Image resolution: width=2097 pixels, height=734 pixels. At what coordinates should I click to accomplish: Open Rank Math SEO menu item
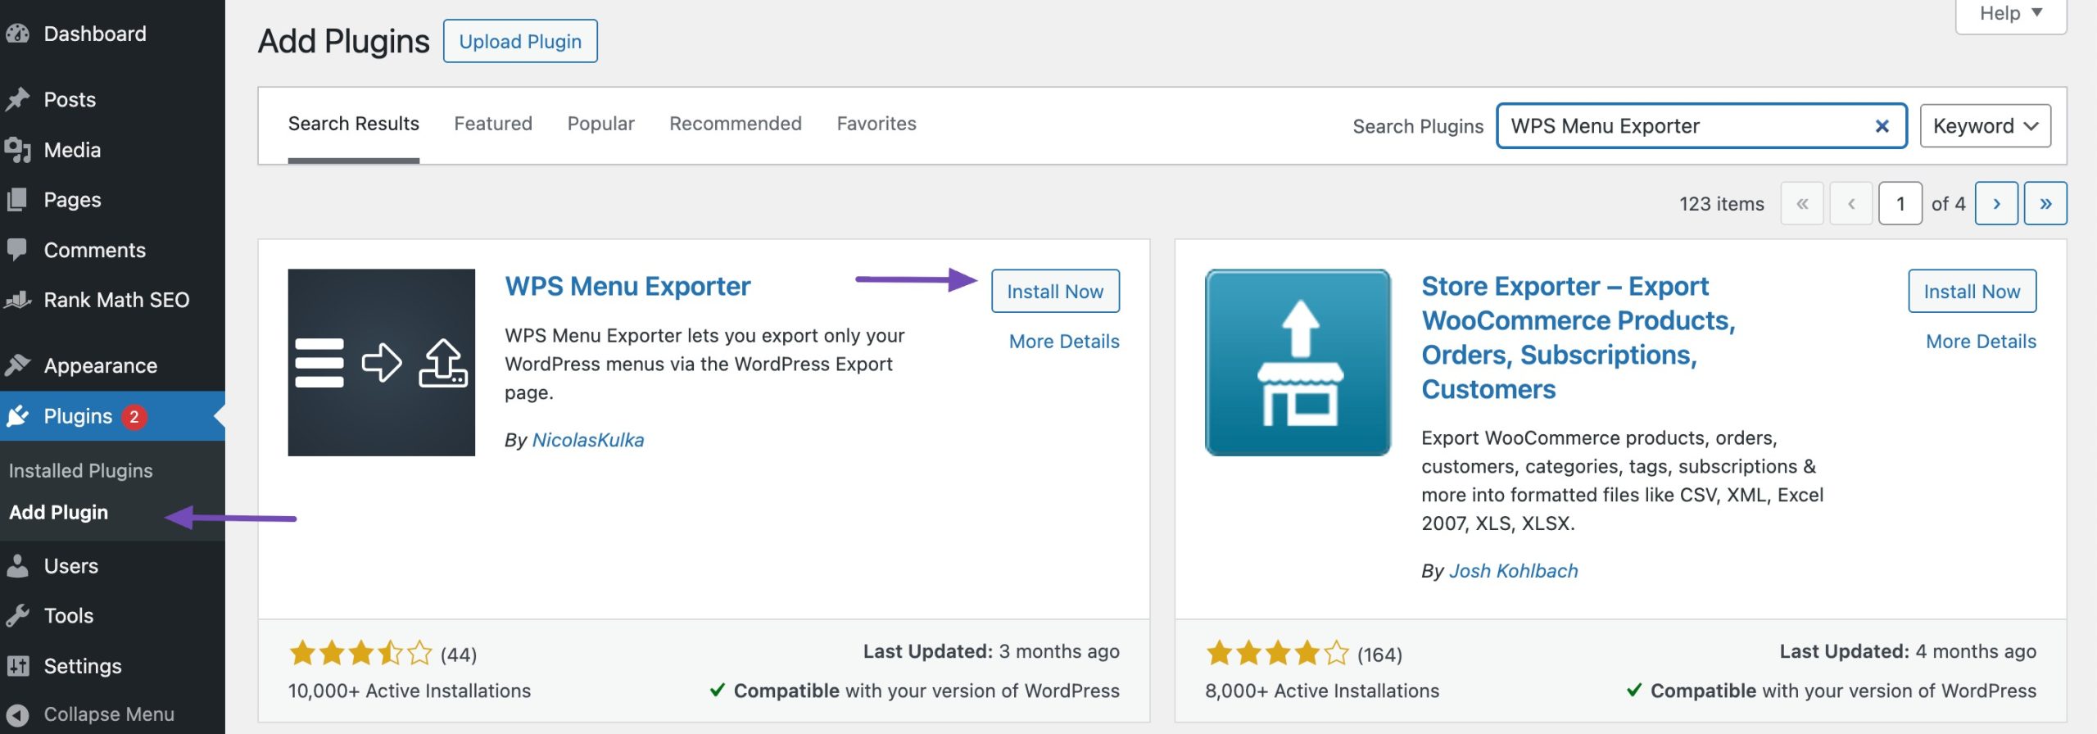click(x=112, y=300)
